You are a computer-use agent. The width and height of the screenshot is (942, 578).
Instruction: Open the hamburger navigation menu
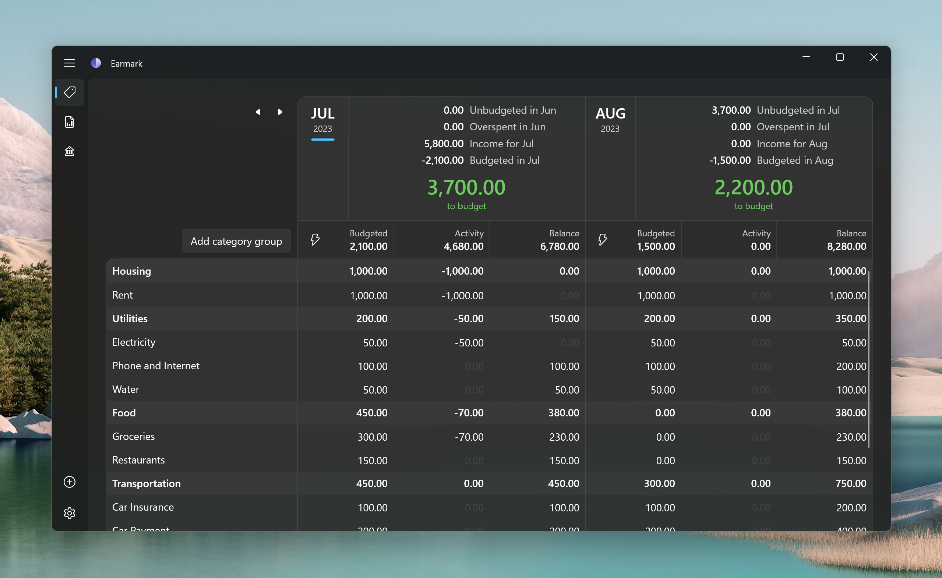click(69, 63)
